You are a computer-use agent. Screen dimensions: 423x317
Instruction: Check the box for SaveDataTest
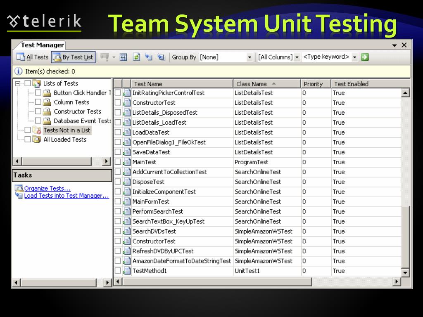point(118,152)
